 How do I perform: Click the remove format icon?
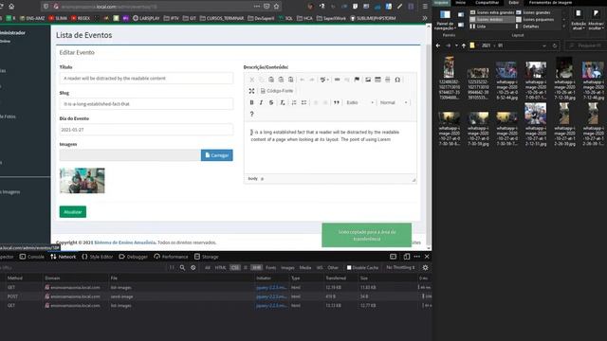tap(283, 102)
